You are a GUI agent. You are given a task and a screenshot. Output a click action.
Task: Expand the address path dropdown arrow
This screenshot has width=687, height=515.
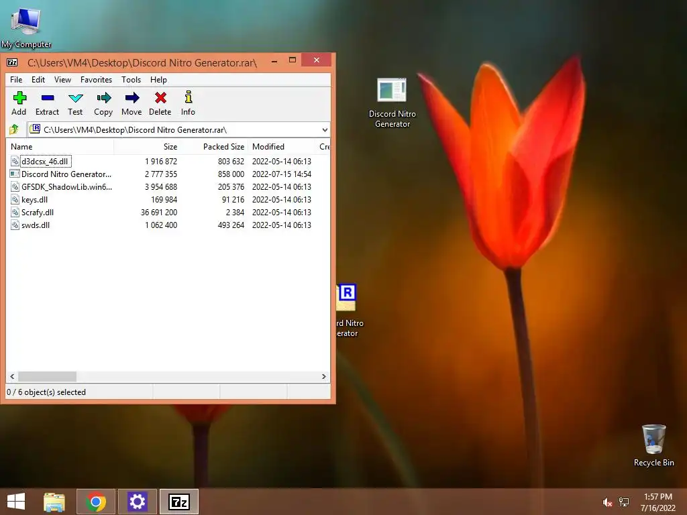(324, 129)
